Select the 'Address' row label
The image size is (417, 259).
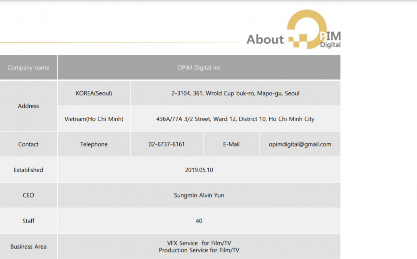click(28, 106)
